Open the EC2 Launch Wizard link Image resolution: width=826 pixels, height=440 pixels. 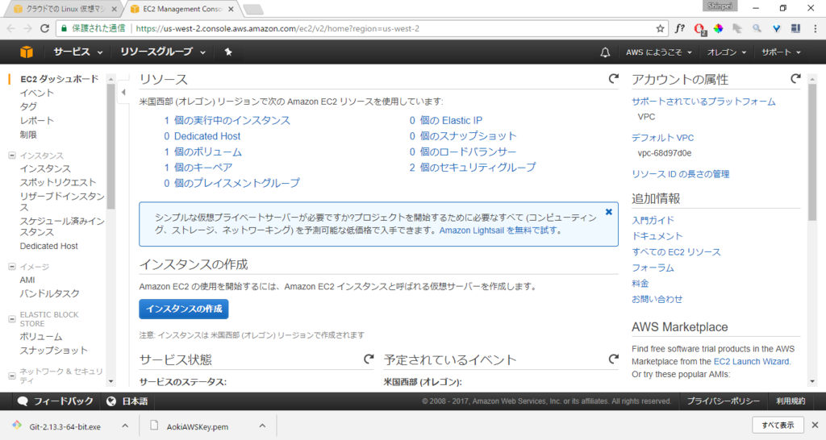click(x=751, y=362)
